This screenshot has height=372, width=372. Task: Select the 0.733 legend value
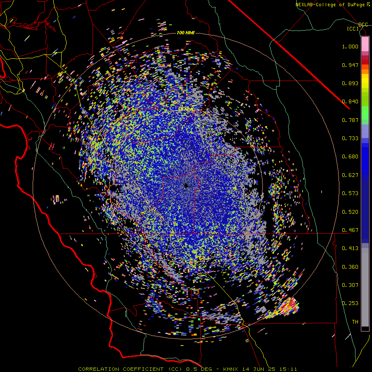click(350, 138)
